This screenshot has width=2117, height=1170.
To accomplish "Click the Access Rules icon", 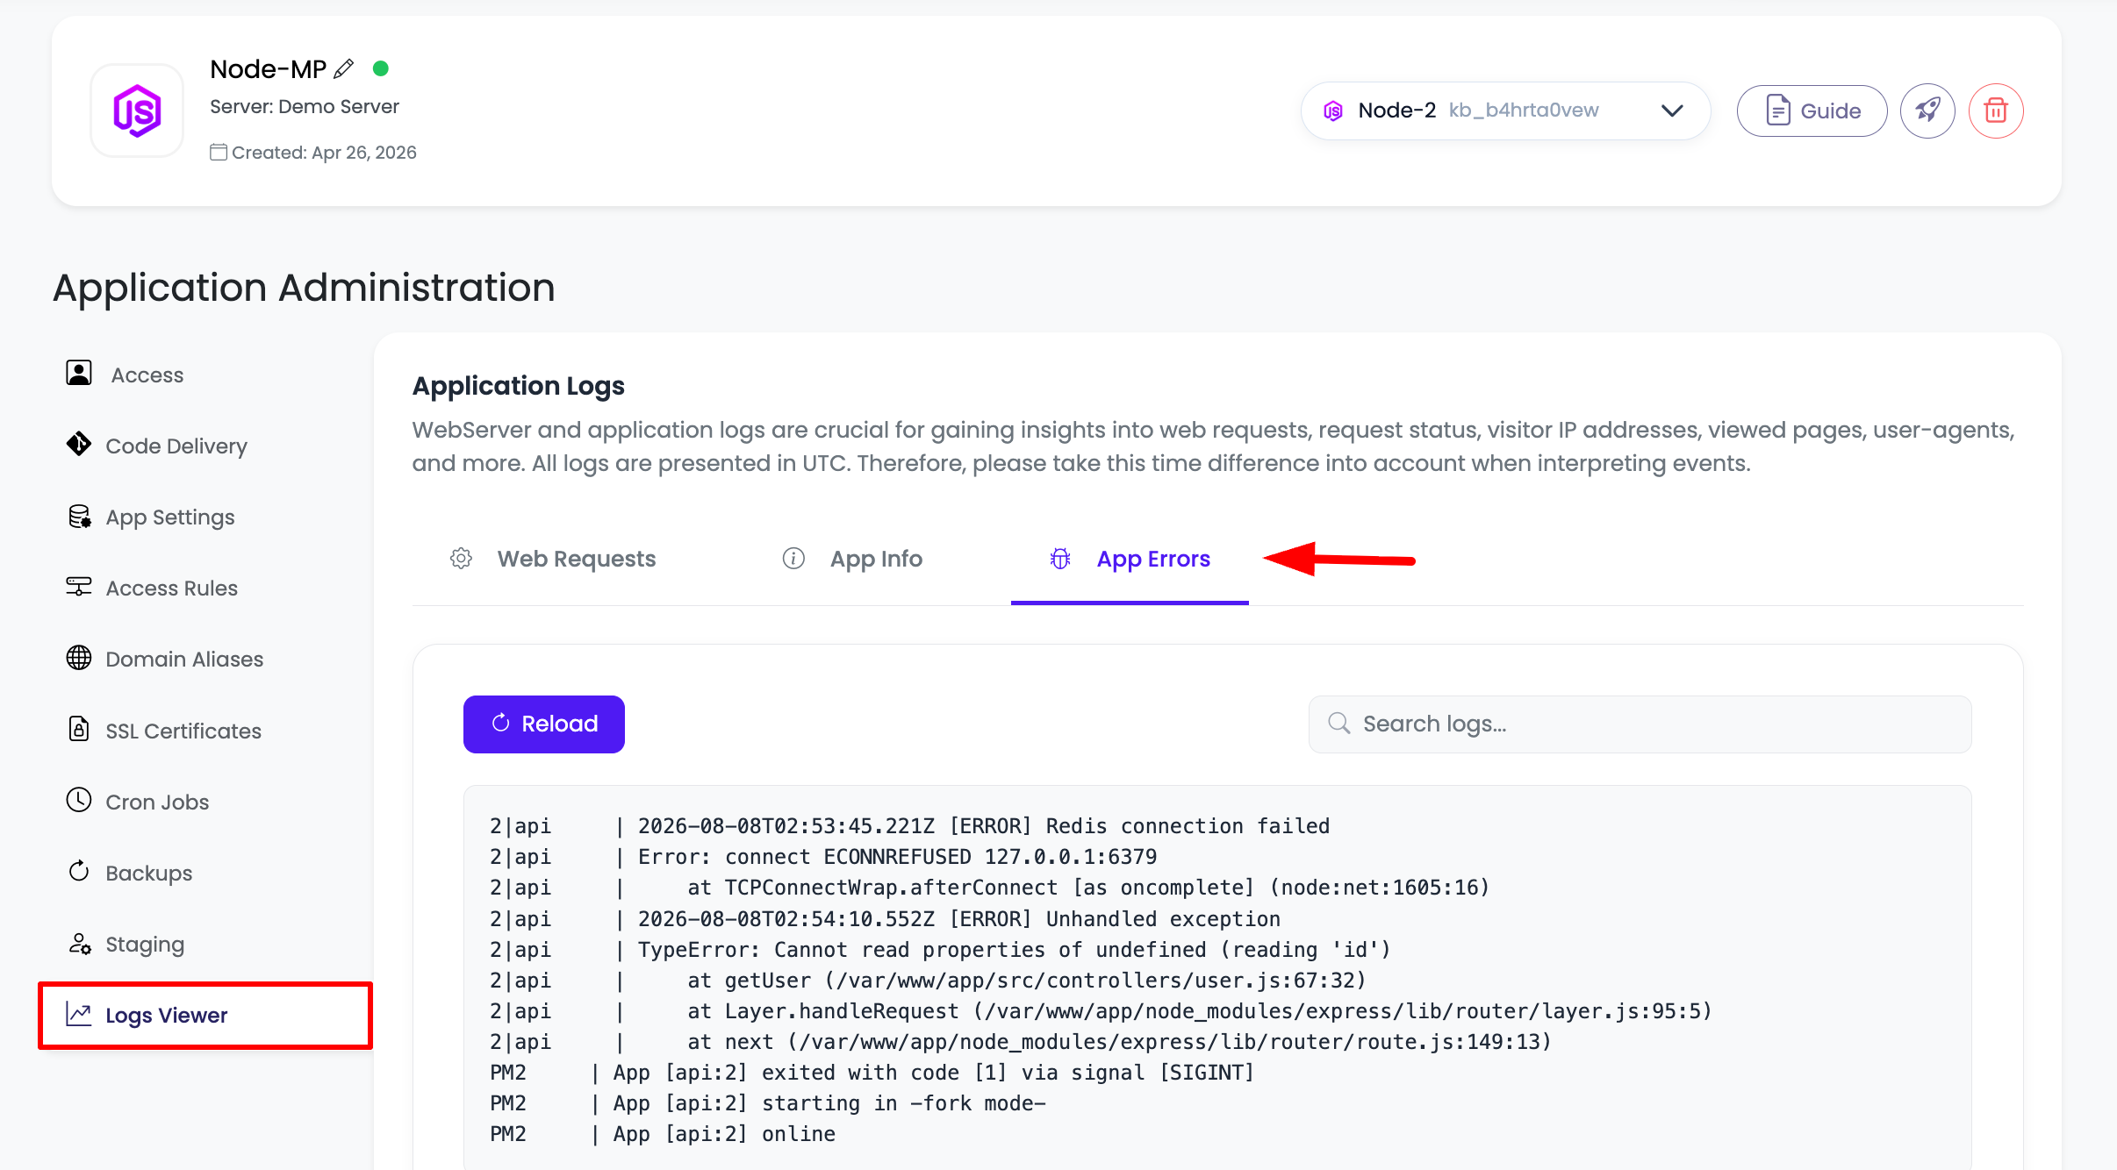I will click(x=79, y=586).
